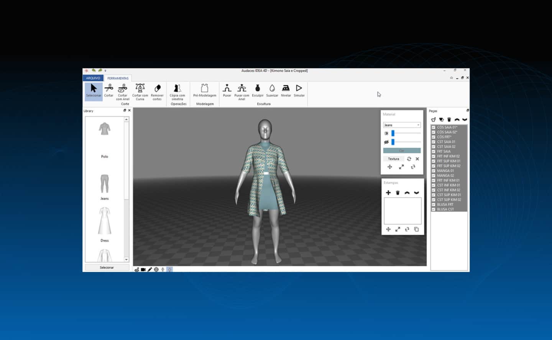
Task: Pick the Suavizar droplet tool
Action: pyautogui.click(x=272, y=91)
